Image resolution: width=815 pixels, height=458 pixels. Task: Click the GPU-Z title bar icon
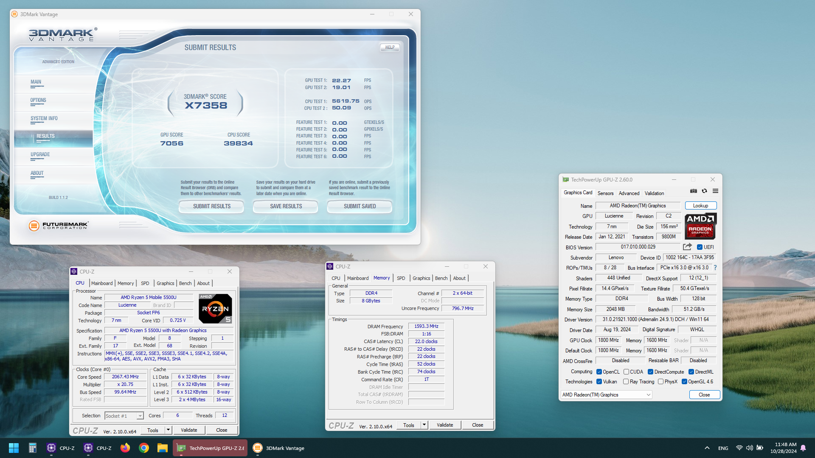click(x=565, y=179)
